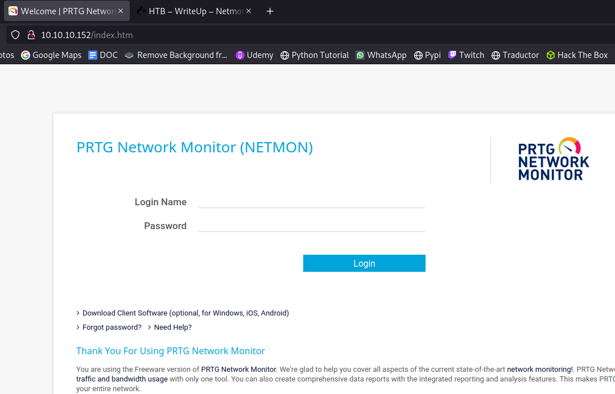The height and width of the screenshot is (394, 615).
Task: Open the Google Maps bookmark
Action: pyautogui.click(x=51, y=55)
